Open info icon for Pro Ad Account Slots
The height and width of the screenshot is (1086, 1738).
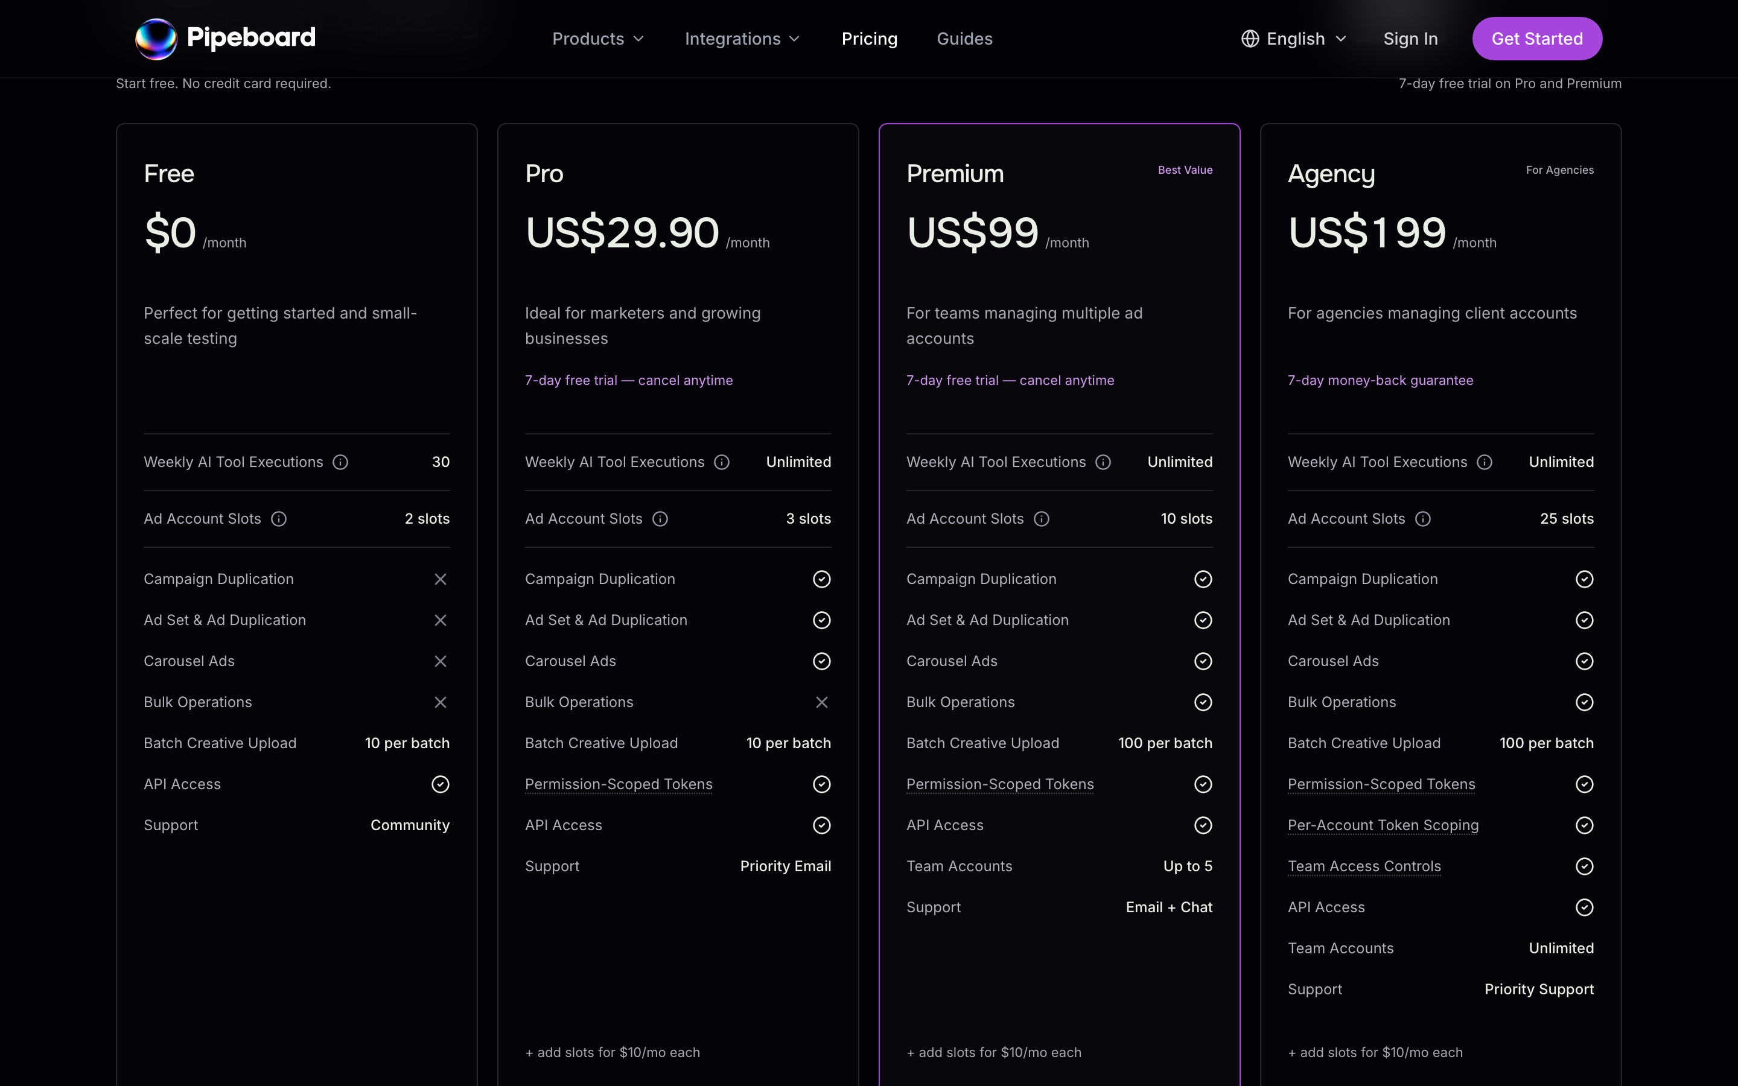click(x=660, y=519)
